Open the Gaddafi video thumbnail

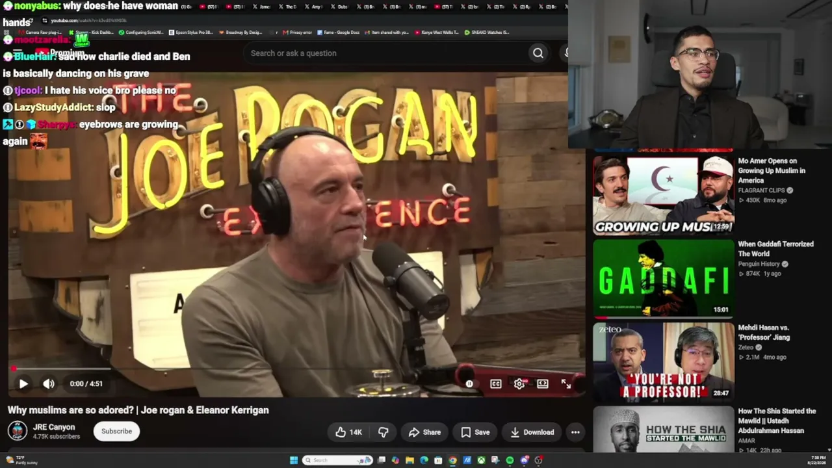(663, 278)
